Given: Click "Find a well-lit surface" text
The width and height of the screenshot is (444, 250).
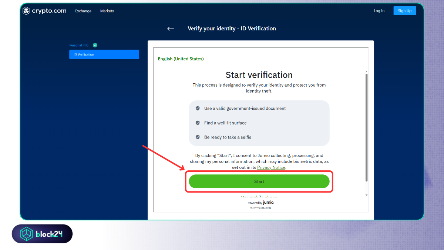Looking at the screenshot, I should tap(225, 123).
